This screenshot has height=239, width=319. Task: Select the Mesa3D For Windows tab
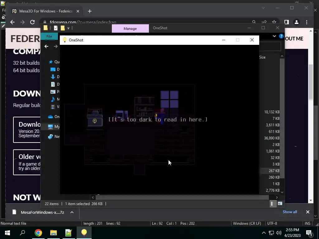[x=45, y=11]
